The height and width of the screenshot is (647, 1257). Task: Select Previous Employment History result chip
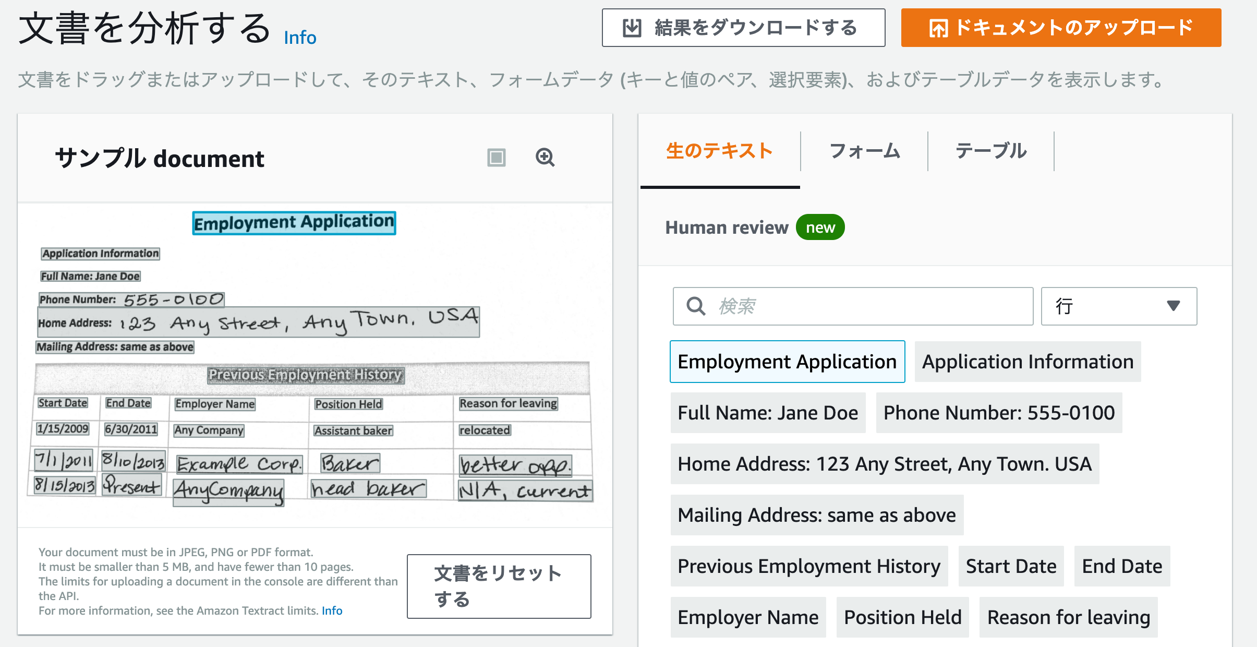809,566
